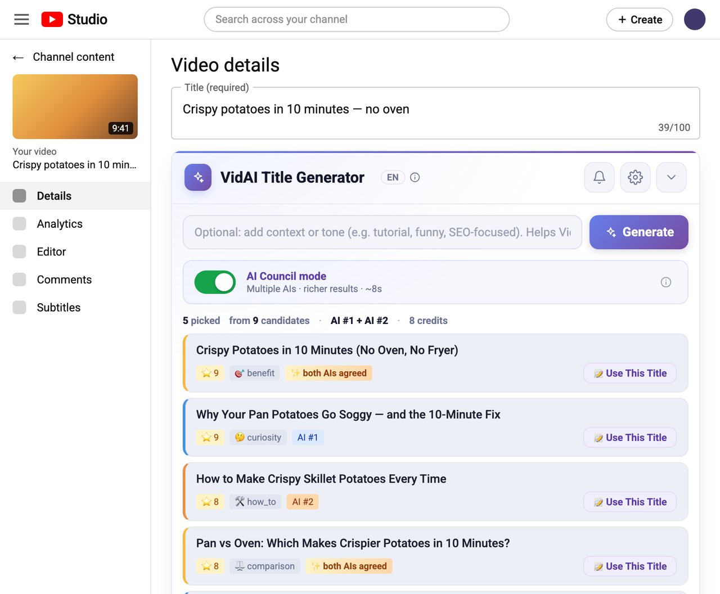Open the Details sidebar item
Viewport: 720px width, 594px height.
(75, 196)
